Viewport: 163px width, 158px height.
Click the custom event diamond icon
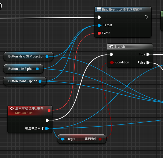(12, 109)
